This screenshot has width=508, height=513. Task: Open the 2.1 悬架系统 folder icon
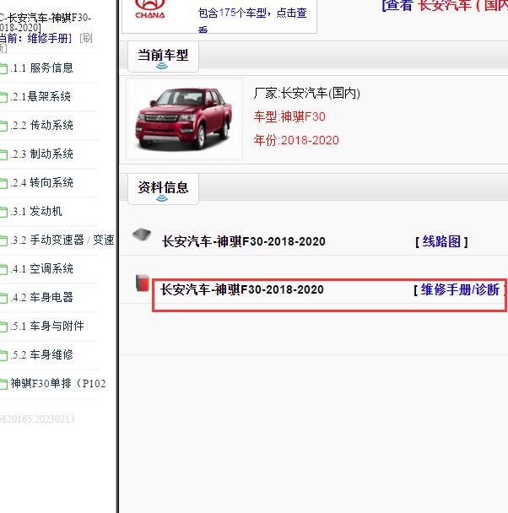pyautogui.click(x=3, y=98)
